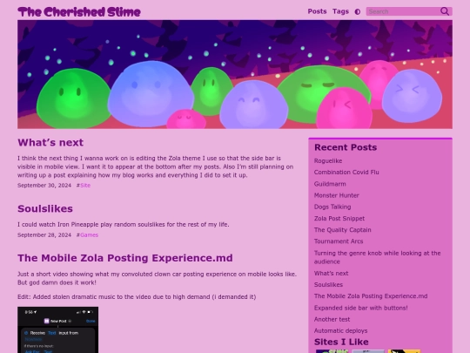Image resolution: width=470 pixels, height=353 pixels.
Task: Open Expanded side bar with buttons! post
Action: click(x=361, y=308)
